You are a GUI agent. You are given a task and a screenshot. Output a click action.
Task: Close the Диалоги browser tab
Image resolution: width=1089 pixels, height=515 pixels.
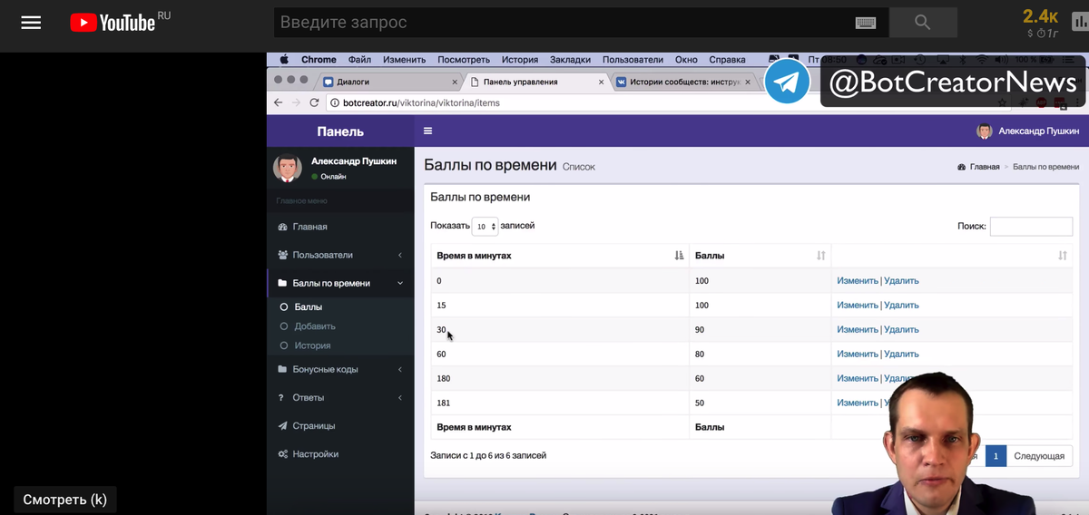(x=455, y=82)
